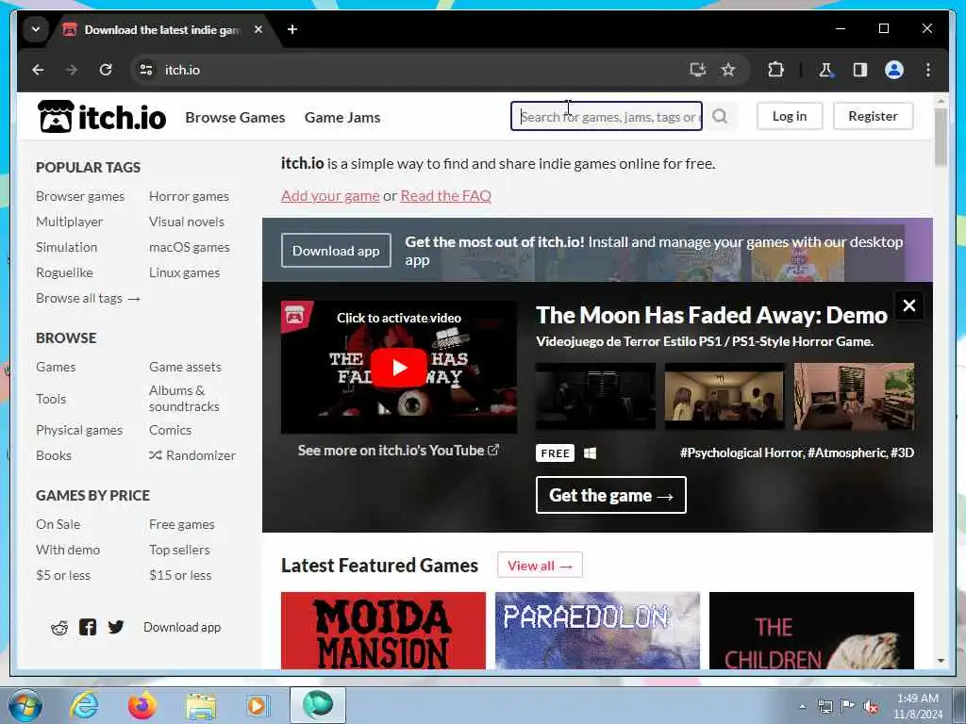Viewport: 966px width, 724px height.
Task: Open Roguelike tag
Action: (x=64, y=272)
